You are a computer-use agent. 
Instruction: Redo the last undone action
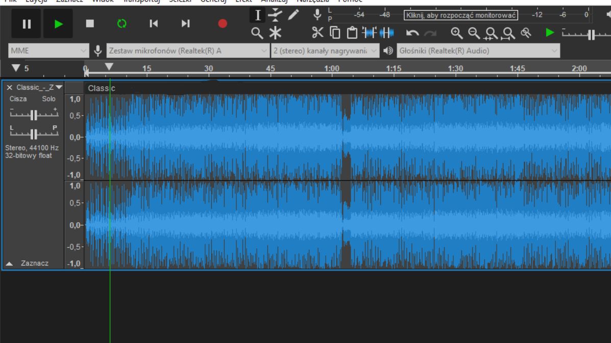430,34
